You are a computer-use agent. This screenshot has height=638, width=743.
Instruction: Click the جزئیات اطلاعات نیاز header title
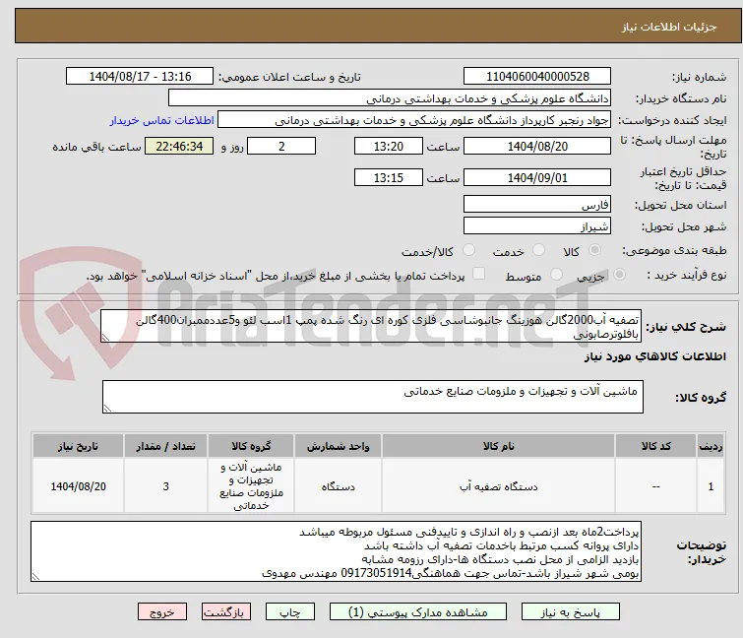coord(669,27)
